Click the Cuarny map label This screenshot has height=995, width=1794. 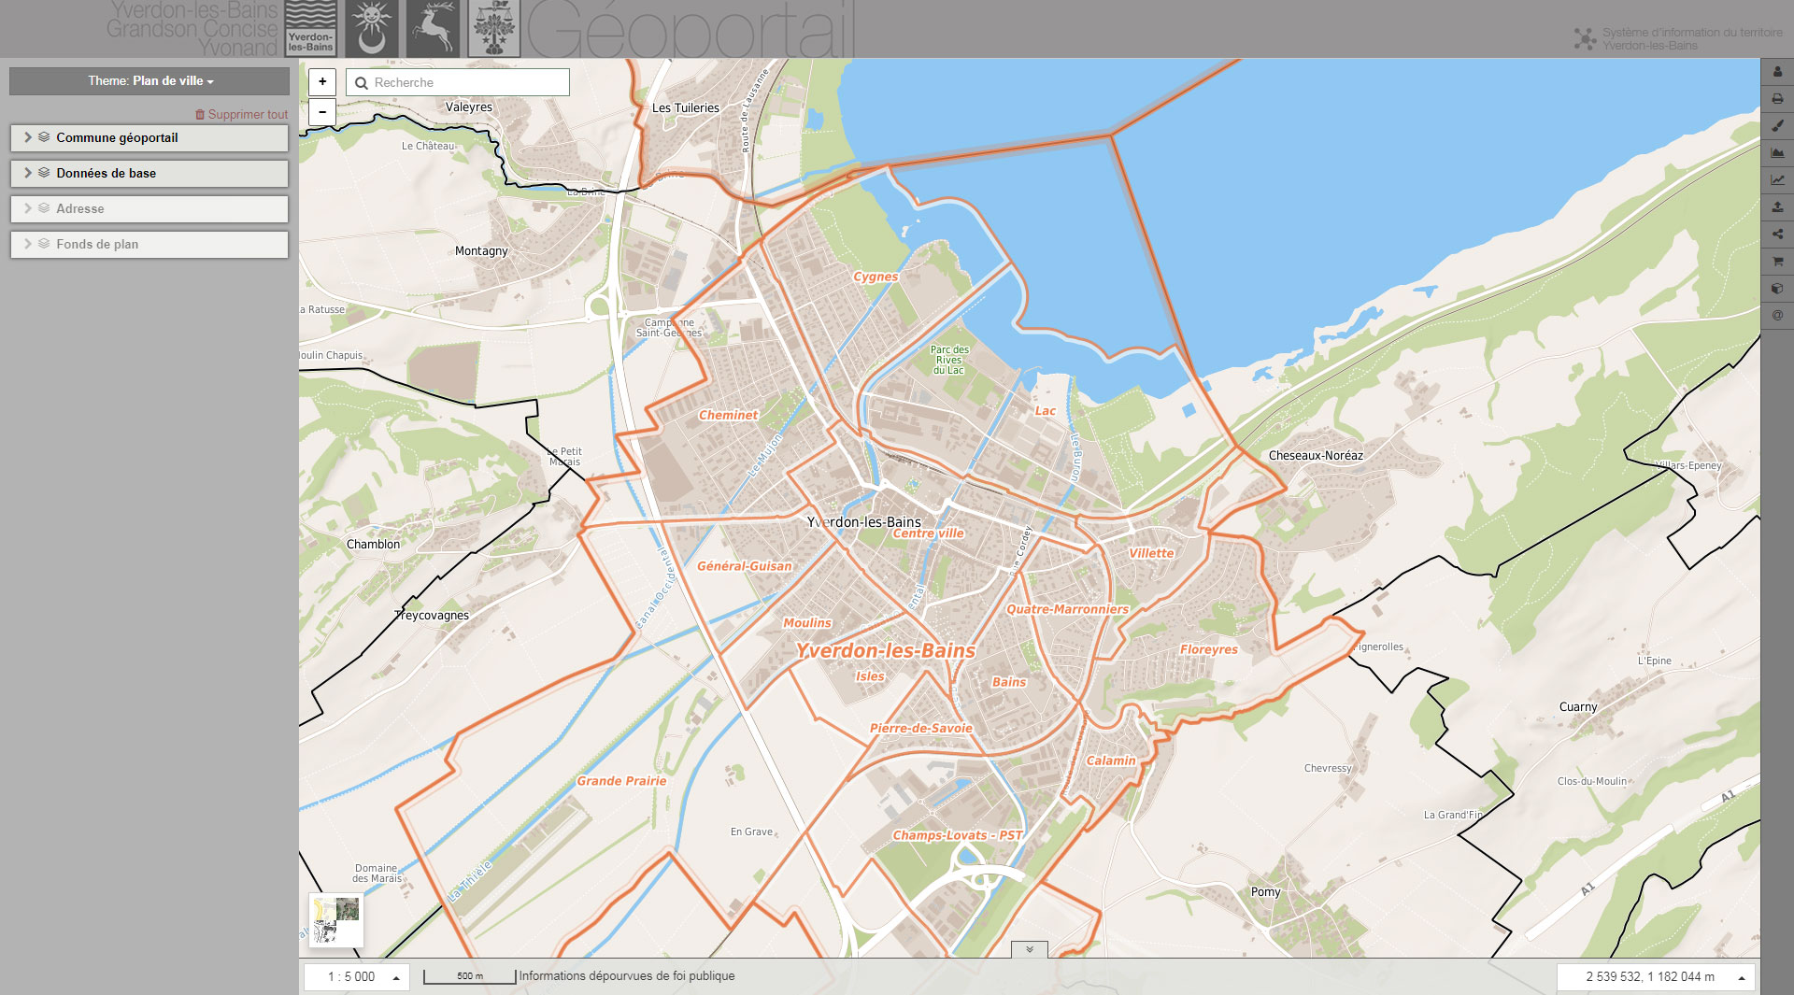pyautogui.click(x=1578, y=707)
